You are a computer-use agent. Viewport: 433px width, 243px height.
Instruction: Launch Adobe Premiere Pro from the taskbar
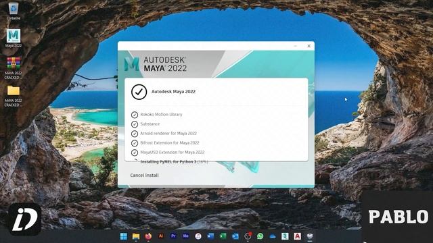pos(173,236)
